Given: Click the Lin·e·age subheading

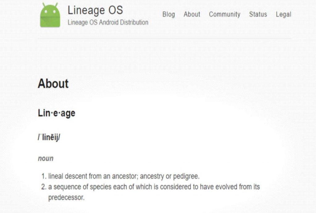Looking at the screenshot, I should click(x=56, y=113).
